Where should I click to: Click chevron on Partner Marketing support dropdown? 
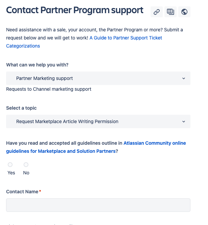(184, 78)
